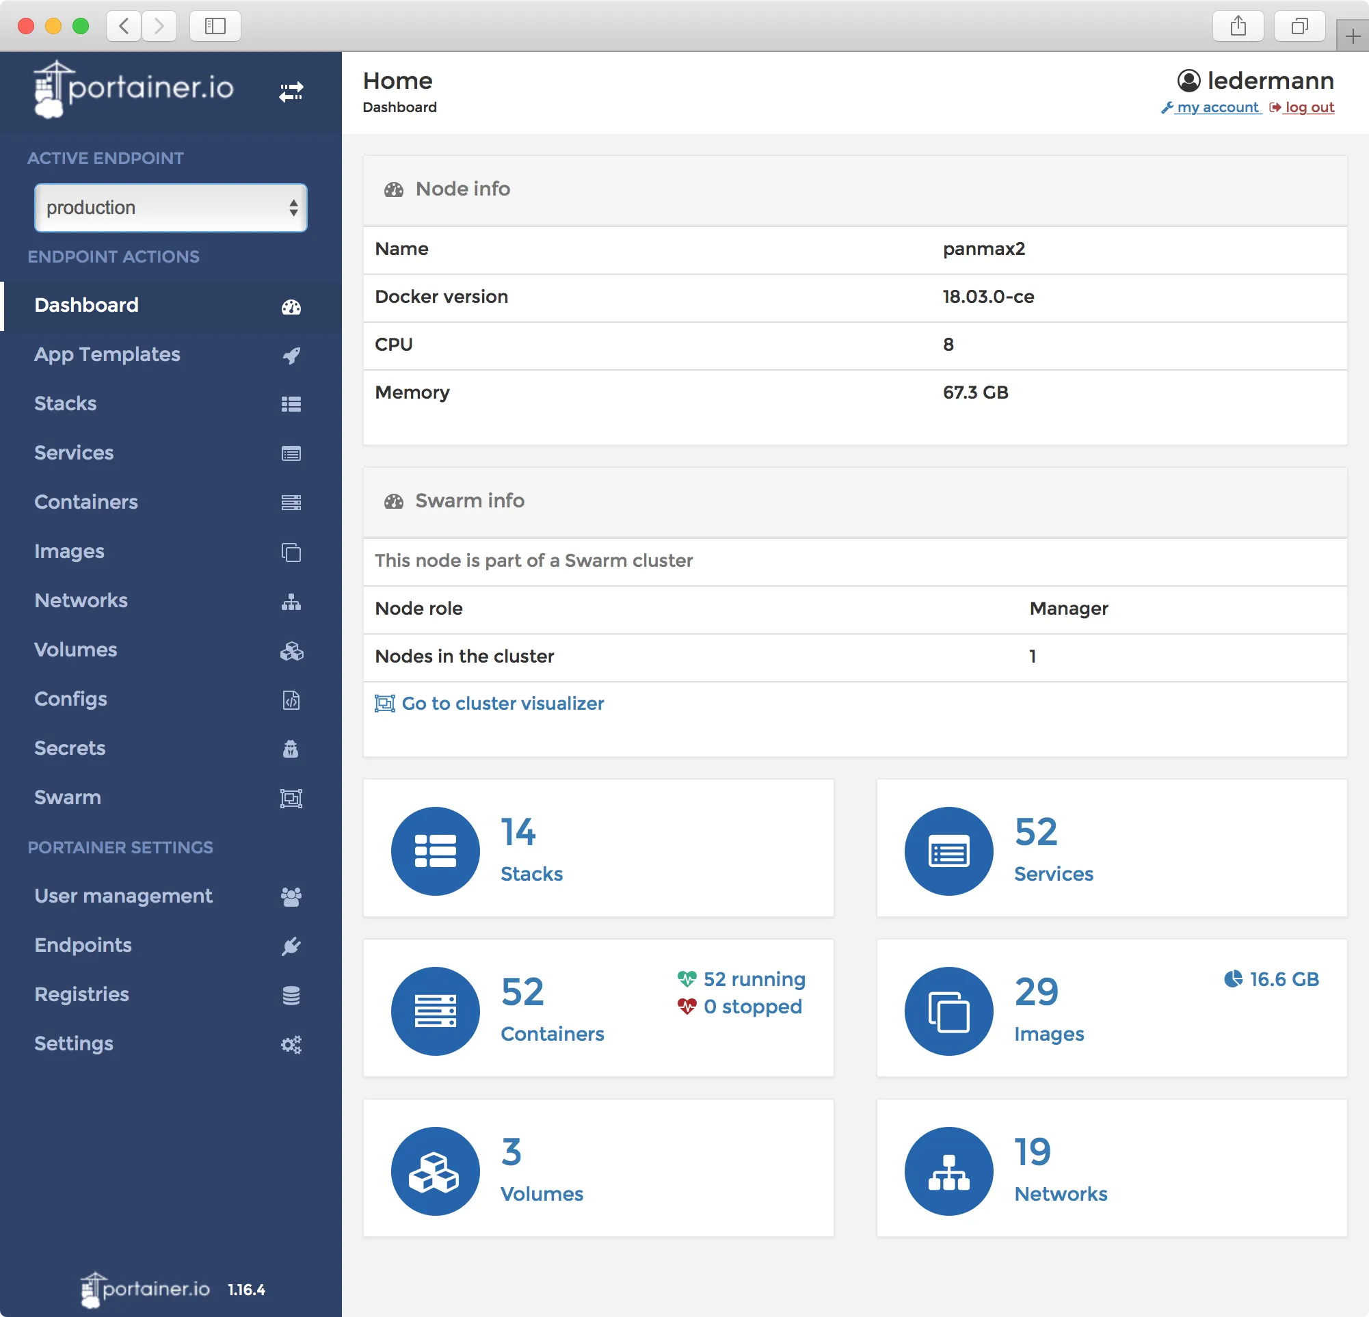
Task: Click the Containers circle icon
Action: (435, 1011)
